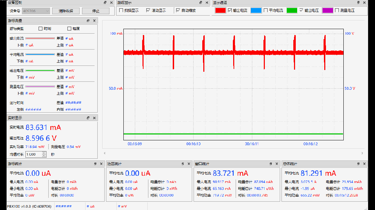Click the 98.917 mA window max current
The image size is (375, 210).
(222, 182)
